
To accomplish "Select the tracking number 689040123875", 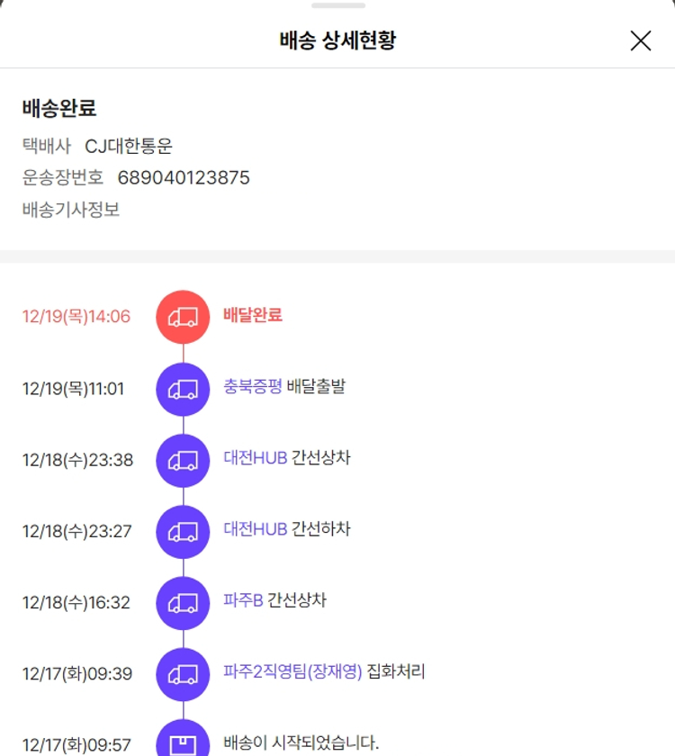I will tap(184, 178).
